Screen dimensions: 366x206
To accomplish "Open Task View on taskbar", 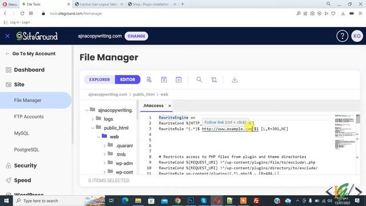I will pos(112,201).
